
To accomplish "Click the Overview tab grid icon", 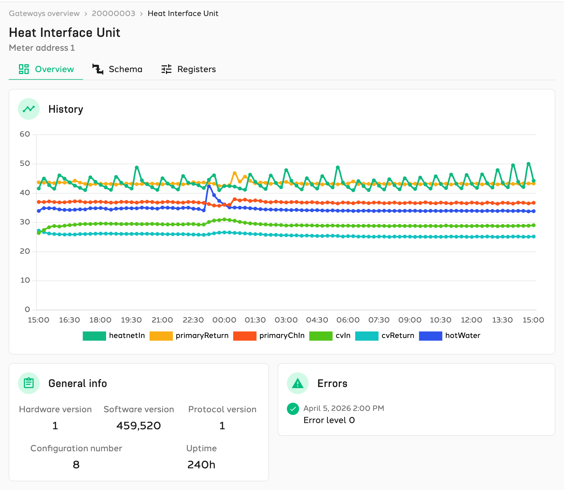I will 24,69.
